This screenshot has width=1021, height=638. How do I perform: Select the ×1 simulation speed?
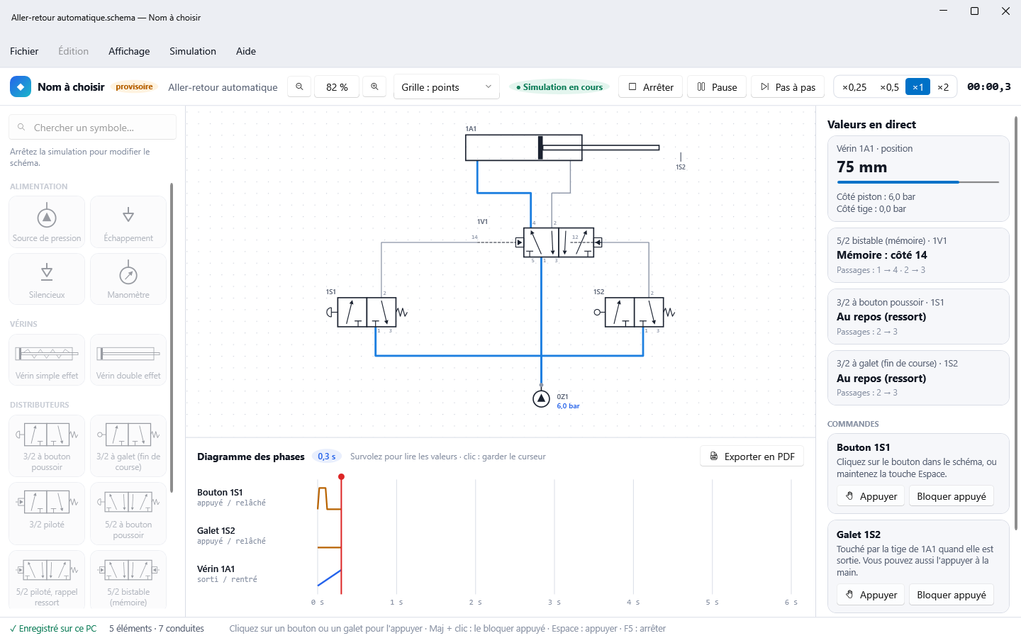917,87
